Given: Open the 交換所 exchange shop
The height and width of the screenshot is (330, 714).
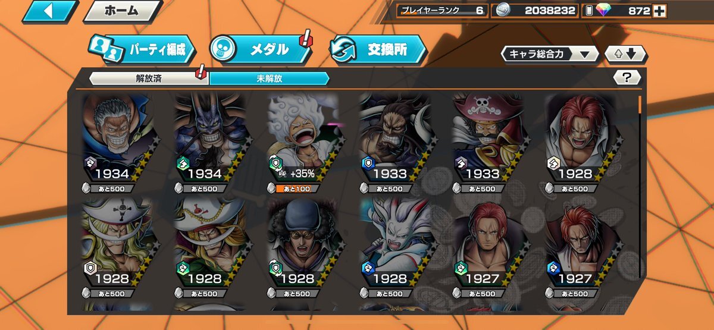Looking at the screenshot, I should click(x=378, y=50).
